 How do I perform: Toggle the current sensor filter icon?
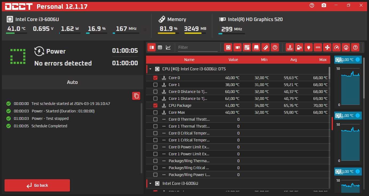(318, 47)
